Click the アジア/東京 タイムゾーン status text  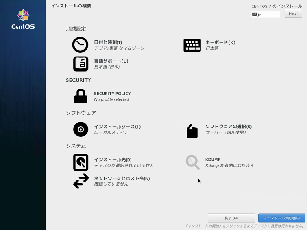(119, 48)
